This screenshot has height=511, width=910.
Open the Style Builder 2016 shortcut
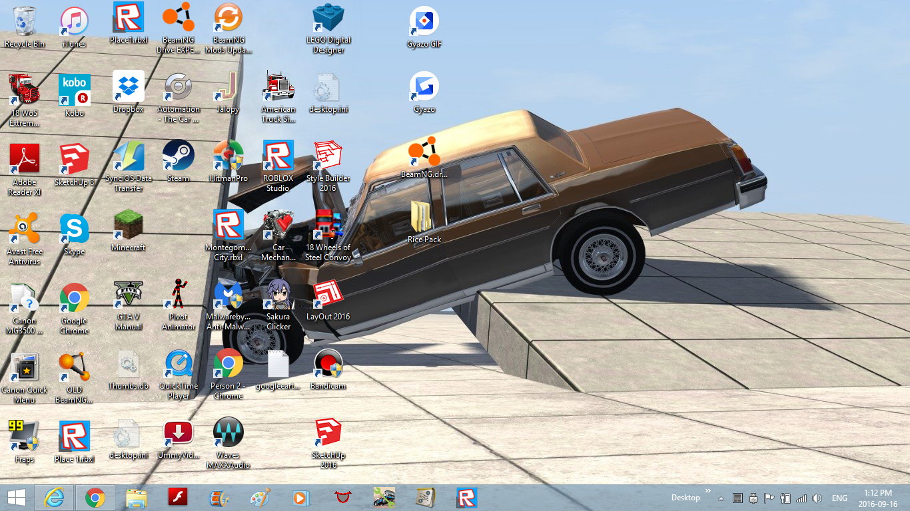328,166
